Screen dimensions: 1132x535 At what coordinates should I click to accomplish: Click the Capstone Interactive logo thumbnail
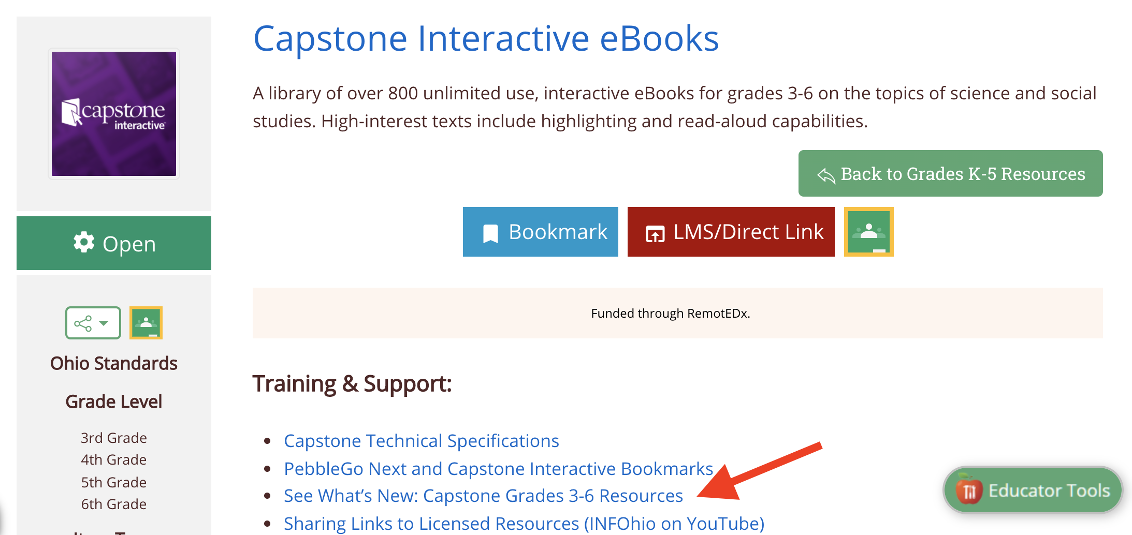114,114
